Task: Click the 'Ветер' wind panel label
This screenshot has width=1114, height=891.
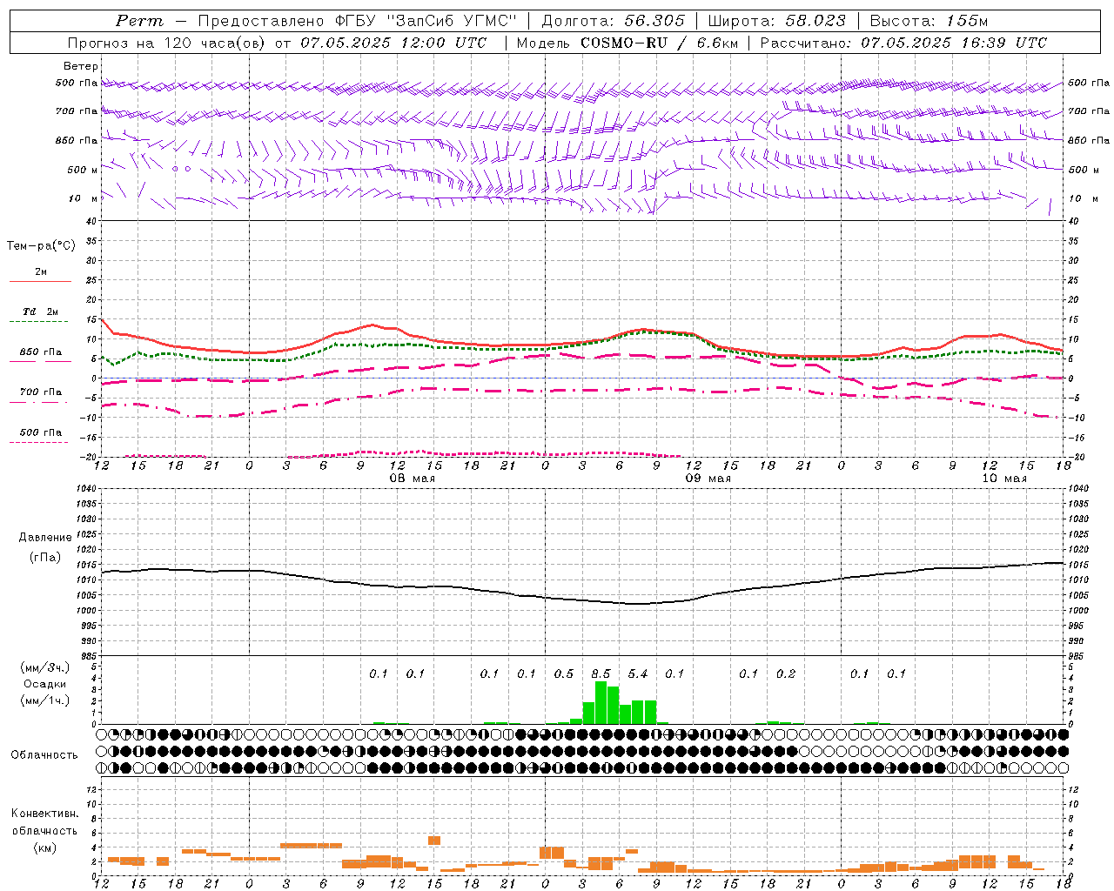Action: click(81, 66)
